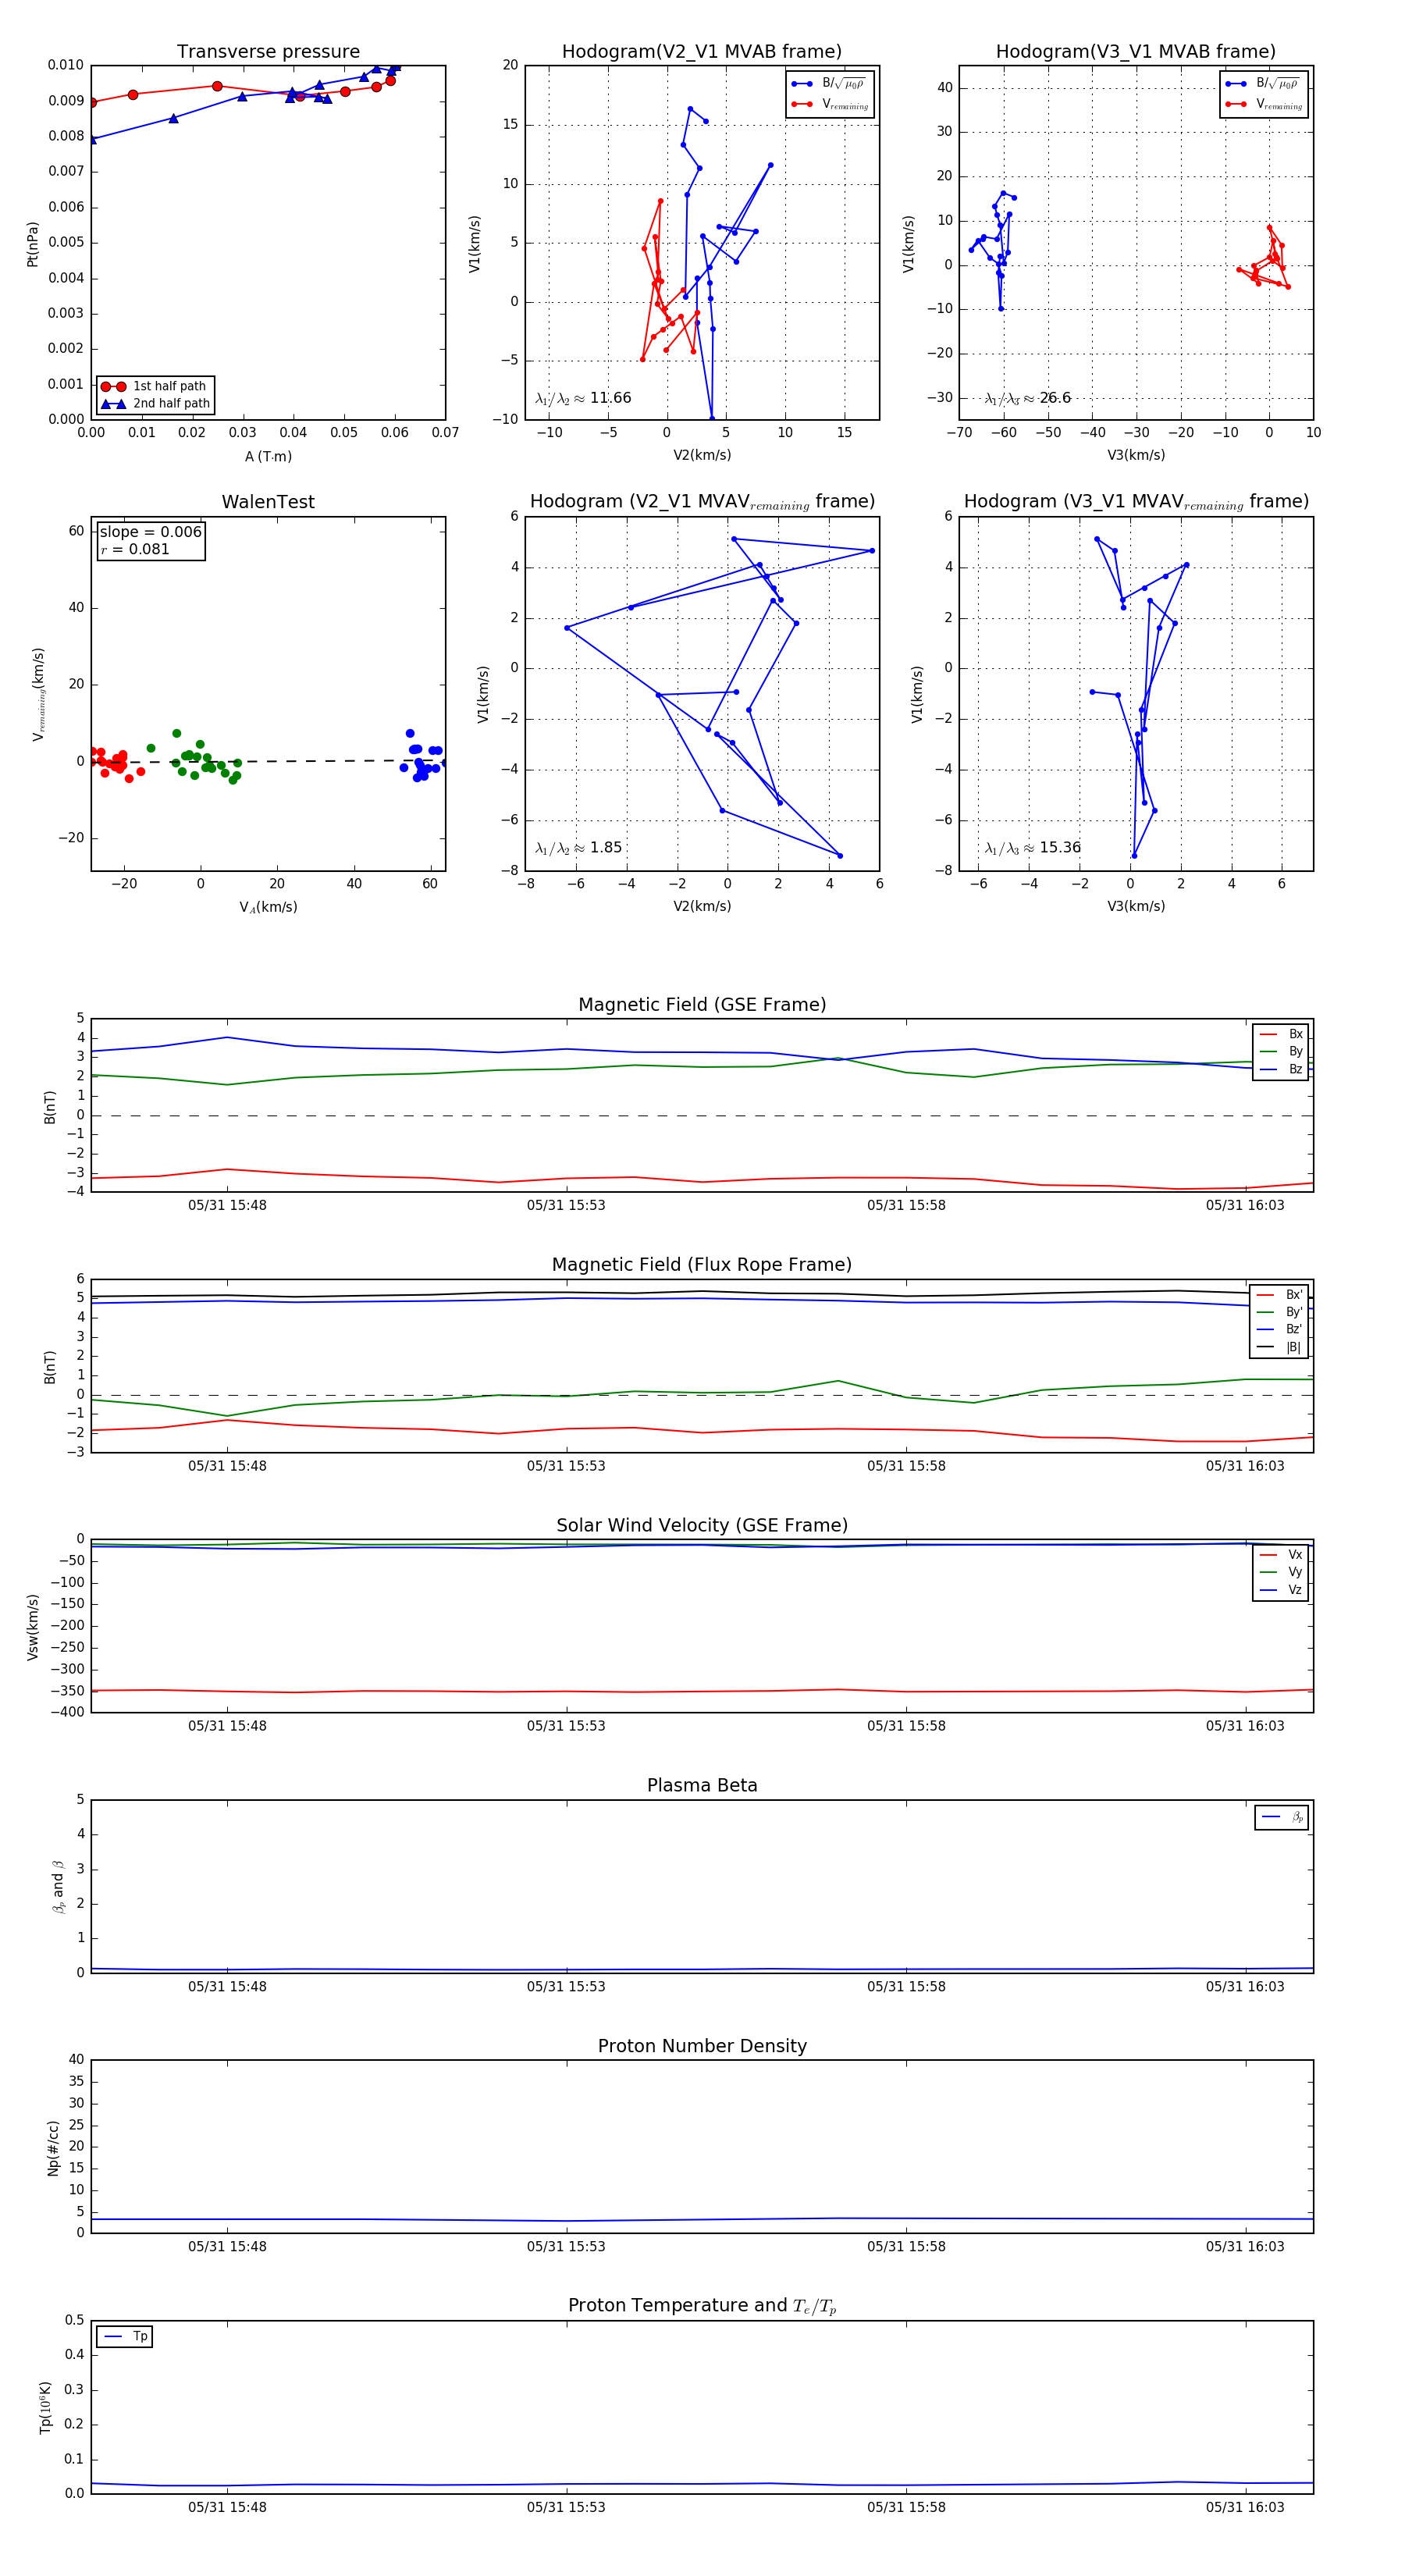This screenshot has height=2576, width=1405.
Task: Select the B/√μ0ρ legend entry in V3_V1 MVAB hodogram
Action: coord(1263,84)
